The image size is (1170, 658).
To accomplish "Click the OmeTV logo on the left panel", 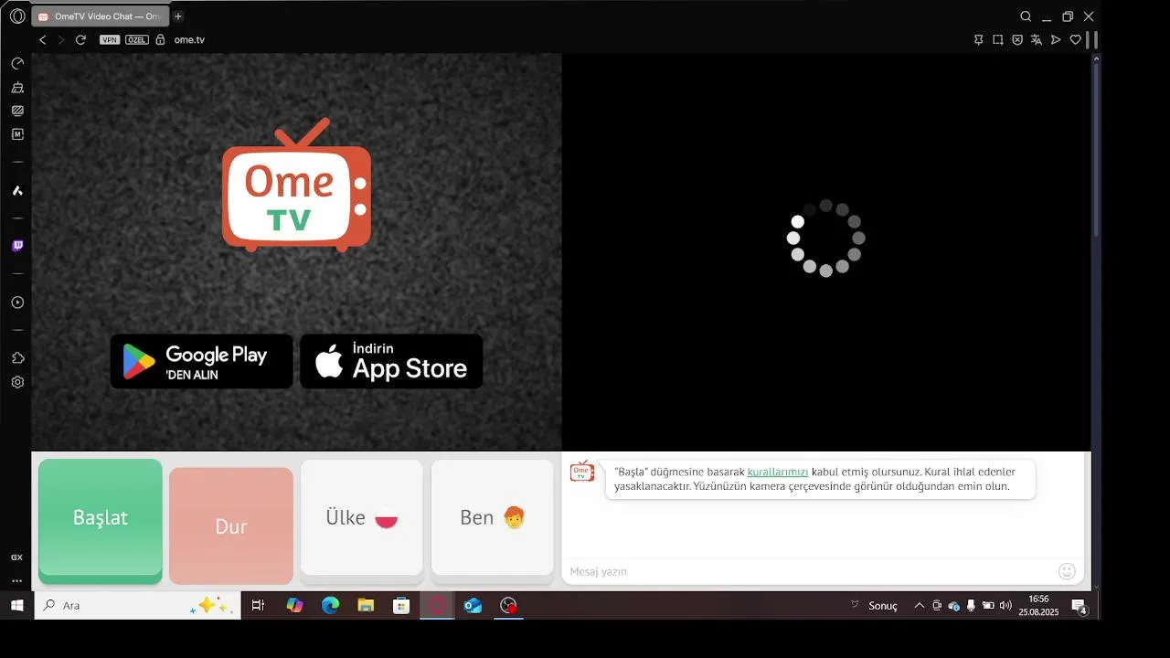I will coord(296,186).
